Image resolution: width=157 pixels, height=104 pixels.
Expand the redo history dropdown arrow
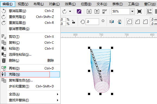point(70,11)
